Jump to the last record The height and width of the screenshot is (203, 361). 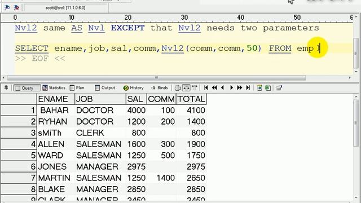[x=248, y=88]
